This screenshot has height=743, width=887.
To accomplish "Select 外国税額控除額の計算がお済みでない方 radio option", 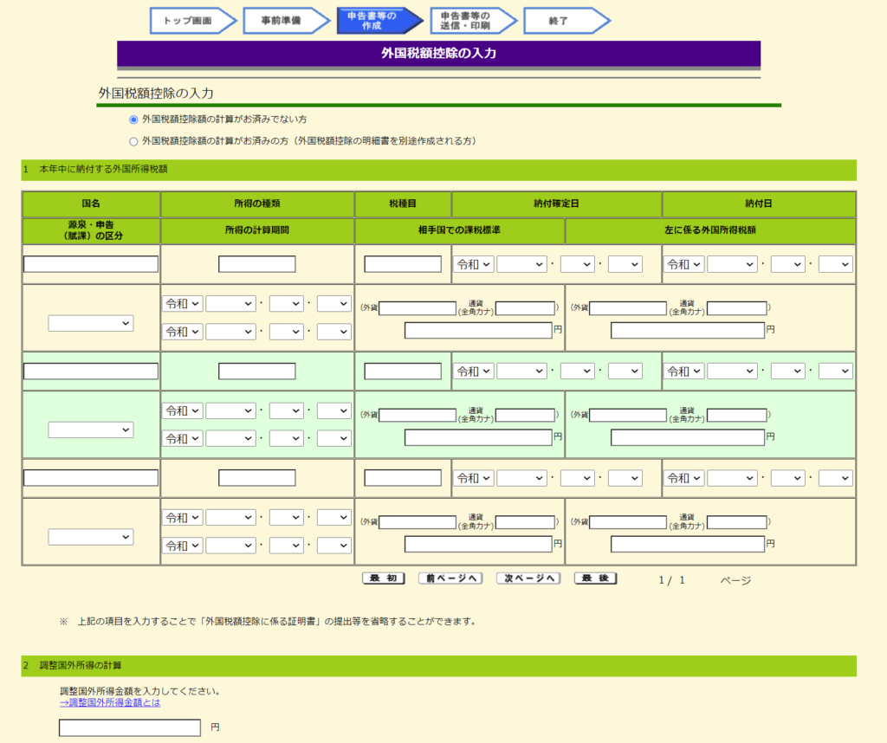I will (133, 120).
